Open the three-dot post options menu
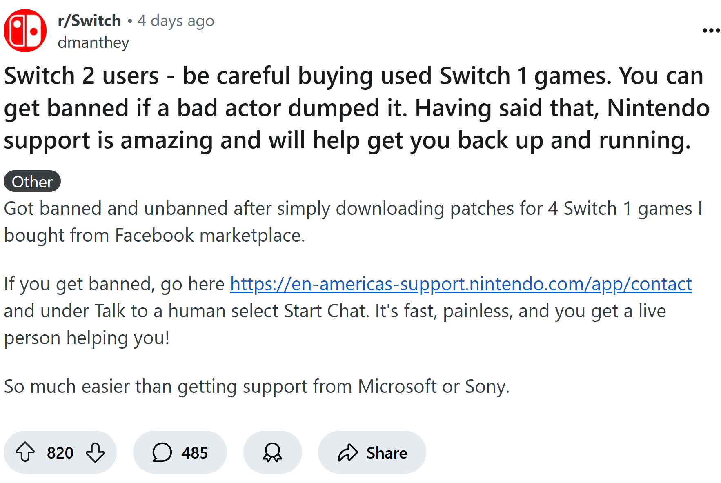721x483 pixels. 711,31
